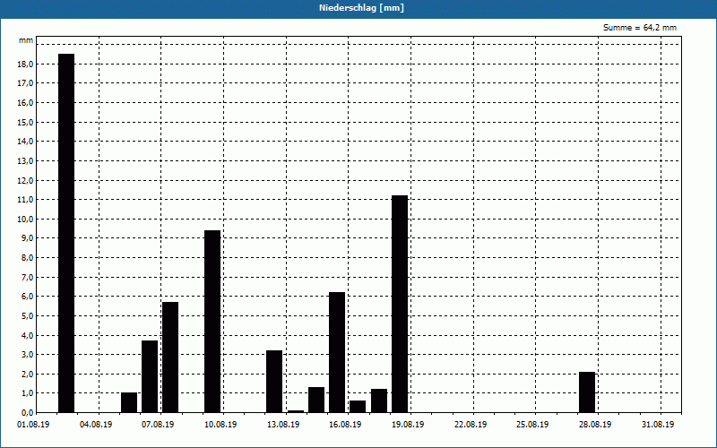Click the 0,0 y-axis label
This screenshot has width=717, height=448.
coord(26,412)
